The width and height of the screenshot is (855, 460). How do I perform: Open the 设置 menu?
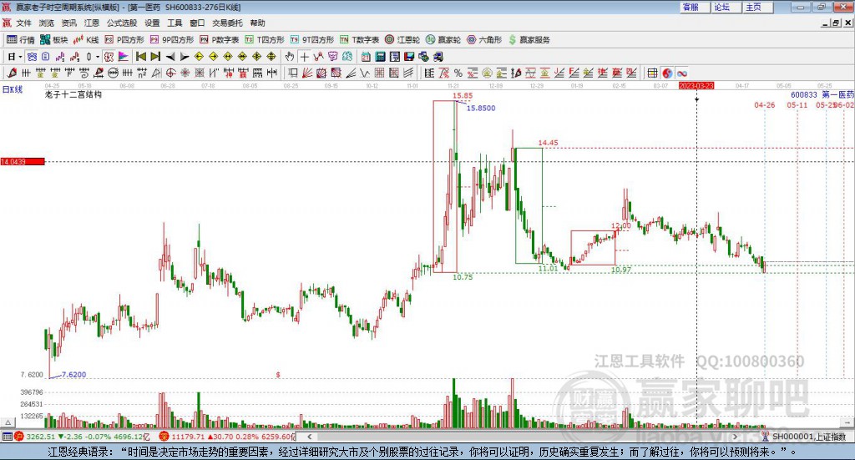tap(152, 23)
